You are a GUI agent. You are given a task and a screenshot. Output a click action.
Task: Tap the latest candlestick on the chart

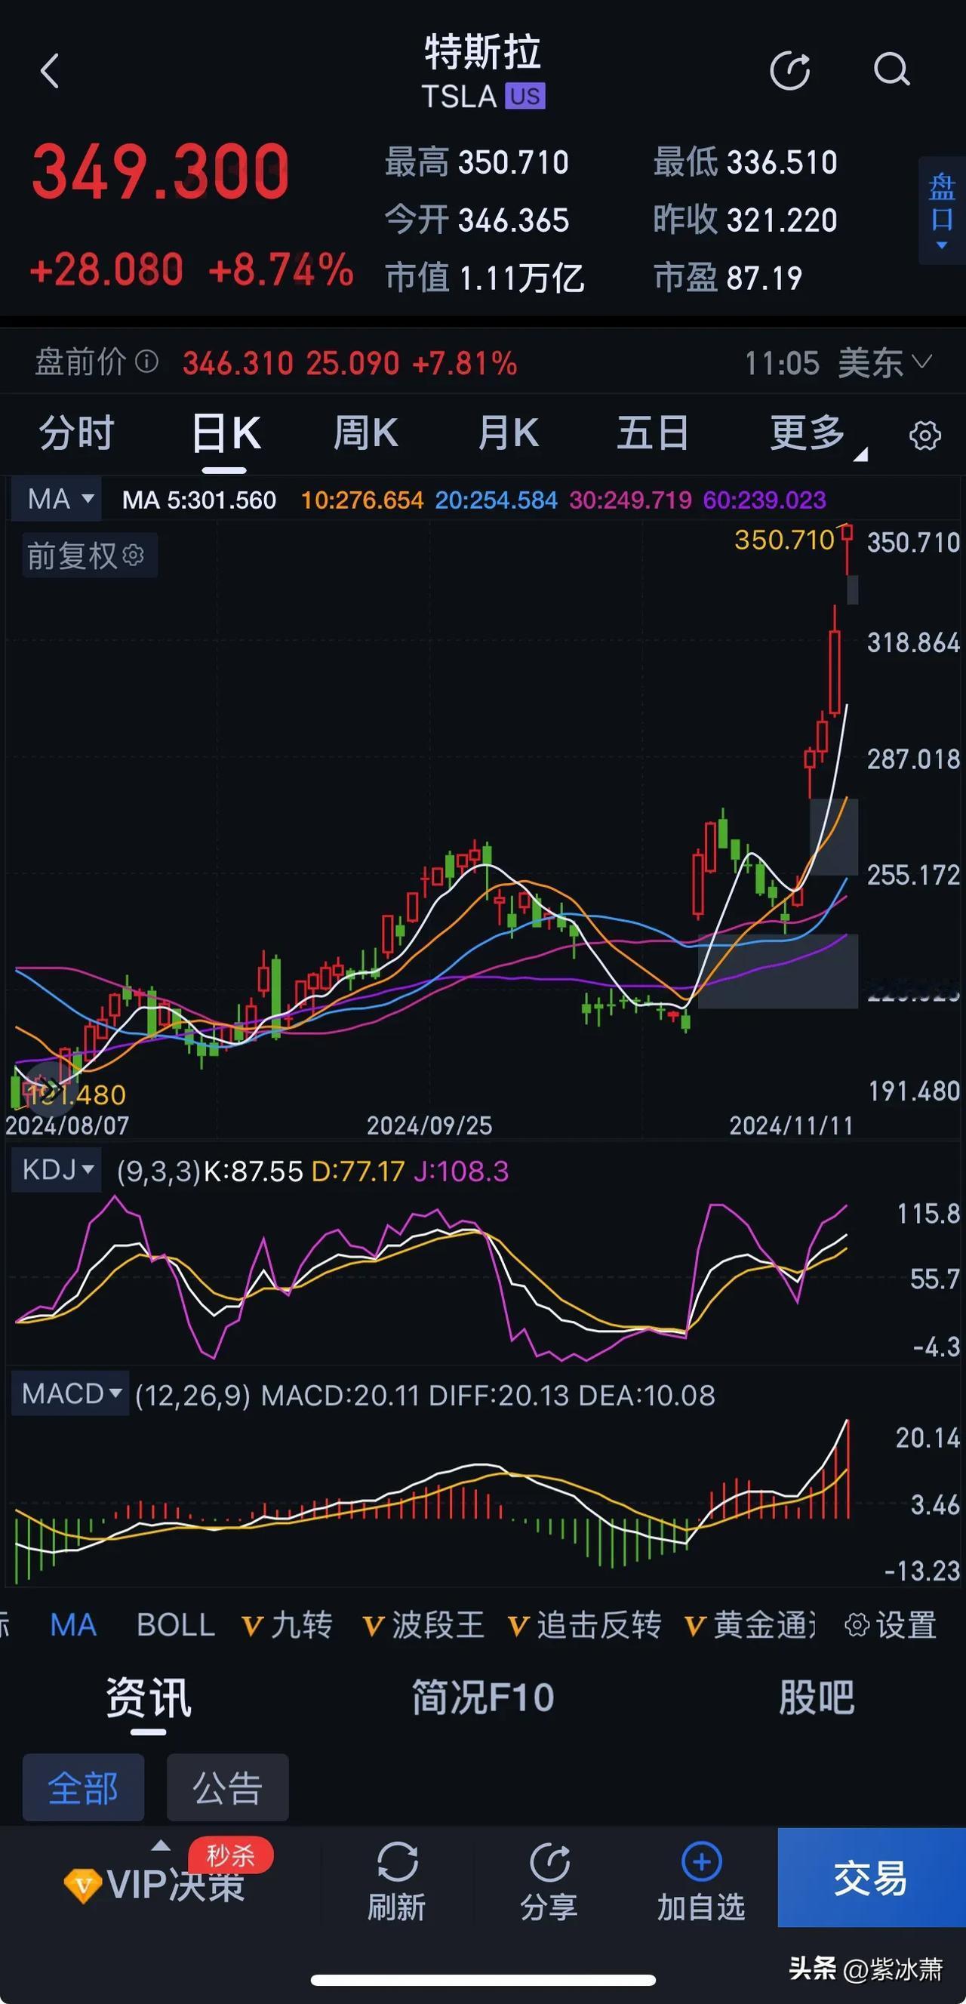click(x=847, y=549)
